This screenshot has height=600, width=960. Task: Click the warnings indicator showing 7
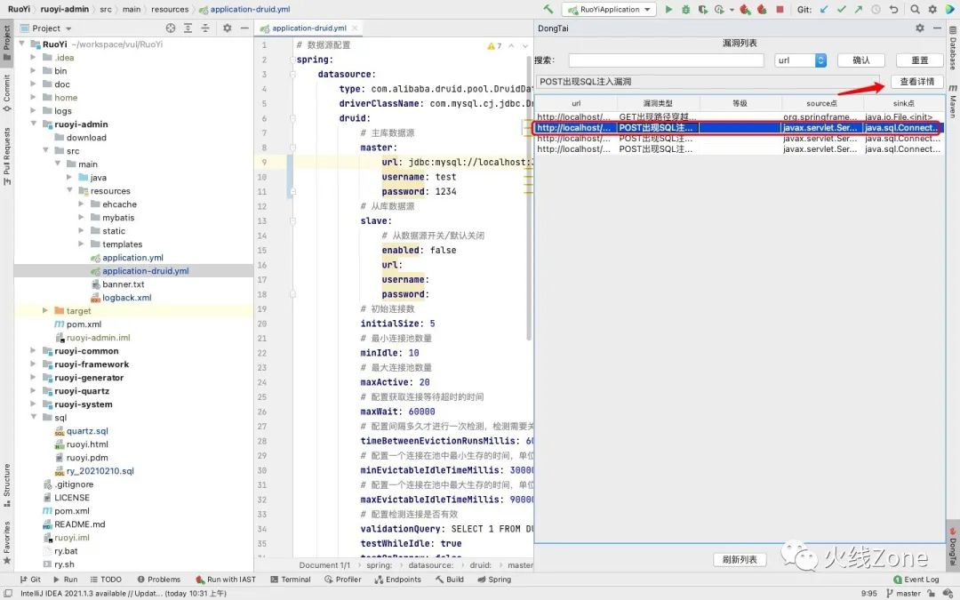[495, 46]
